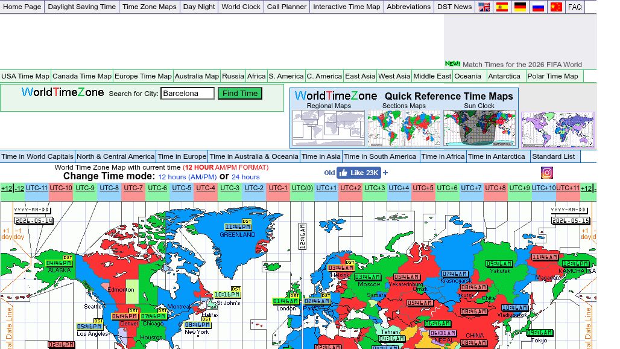Switch to the Russian flag language
Image resolution: width=620 pixels, height=349 pixels.
coord(538,7)
